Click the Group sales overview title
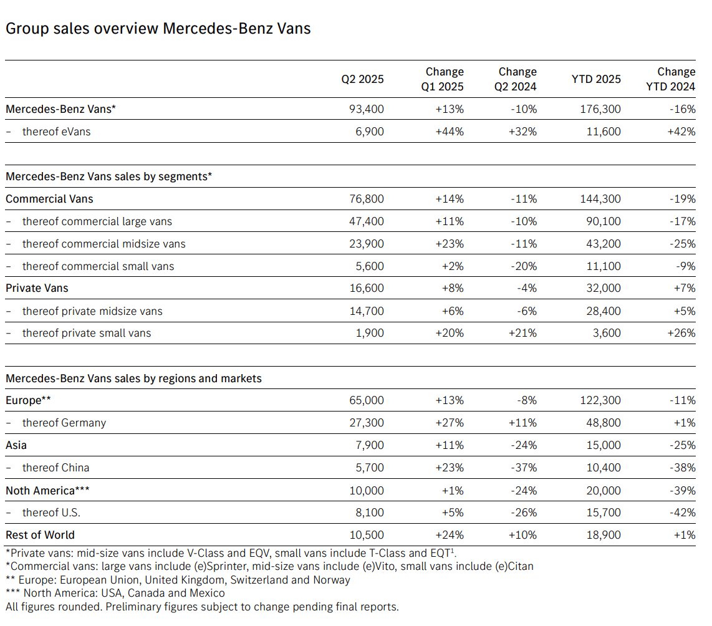The width and height of the screenshot is (712, 626). click(x=158, y=29)
